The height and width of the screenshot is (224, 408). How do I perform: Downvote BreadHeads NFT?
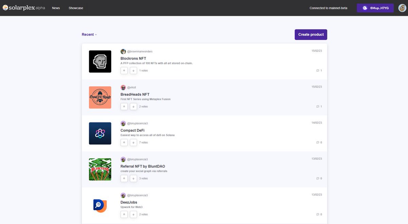[133, 107]
